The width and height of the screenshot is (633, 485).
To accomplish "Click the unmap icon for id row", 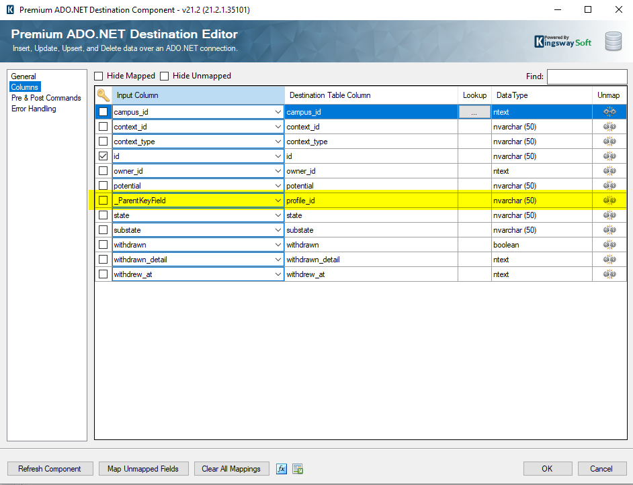I will pos(609,156).
